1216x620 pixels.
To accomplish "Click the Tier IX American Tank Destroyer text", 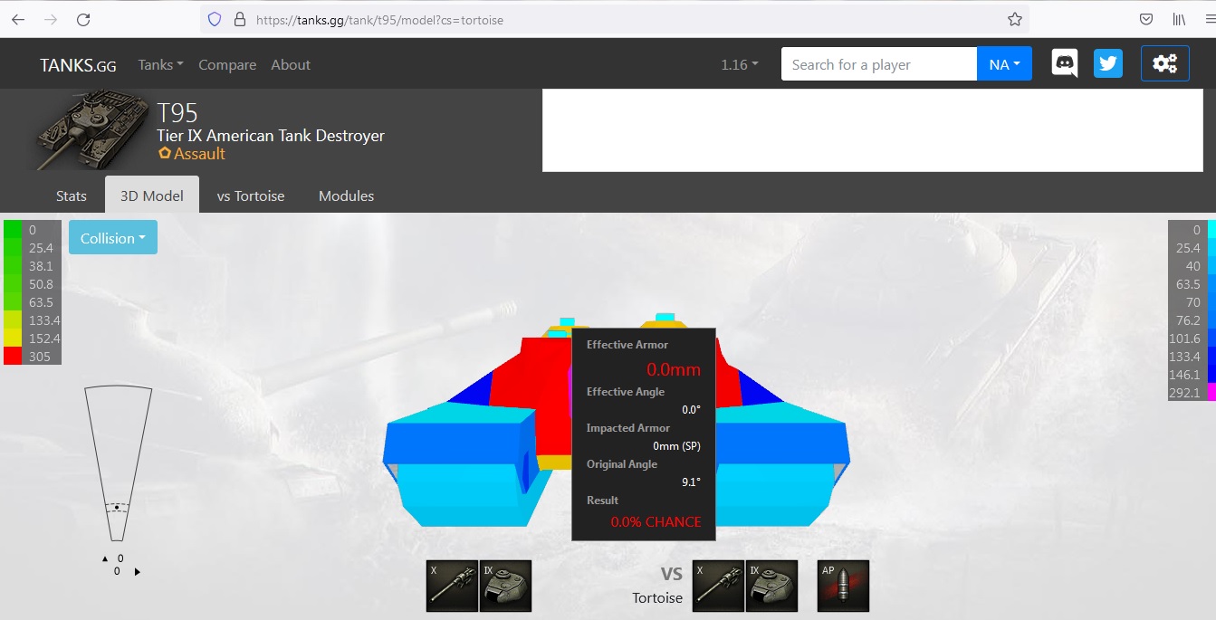I will click(x=271, y=136).
